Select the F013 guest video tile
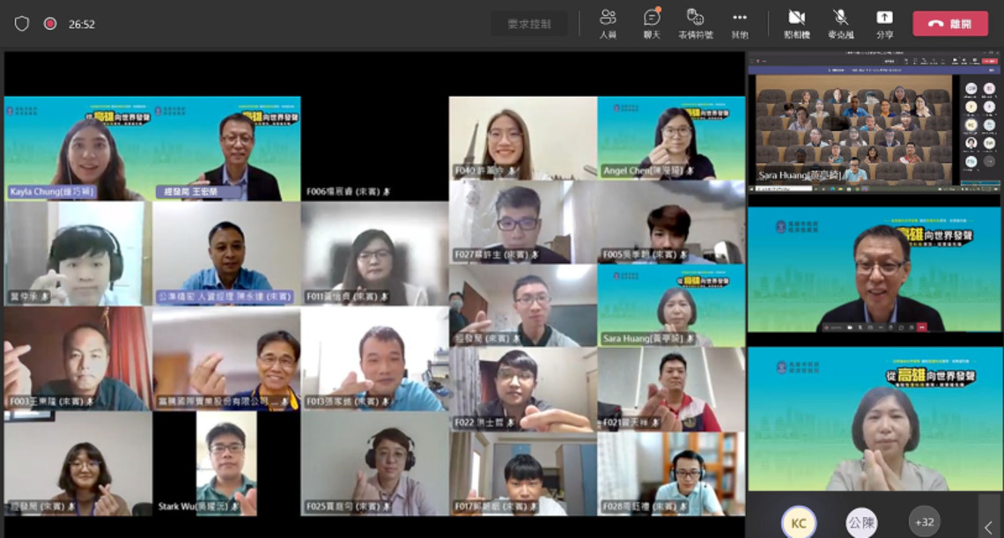Screen dimensions: 1004x538 tap(374, 358)
